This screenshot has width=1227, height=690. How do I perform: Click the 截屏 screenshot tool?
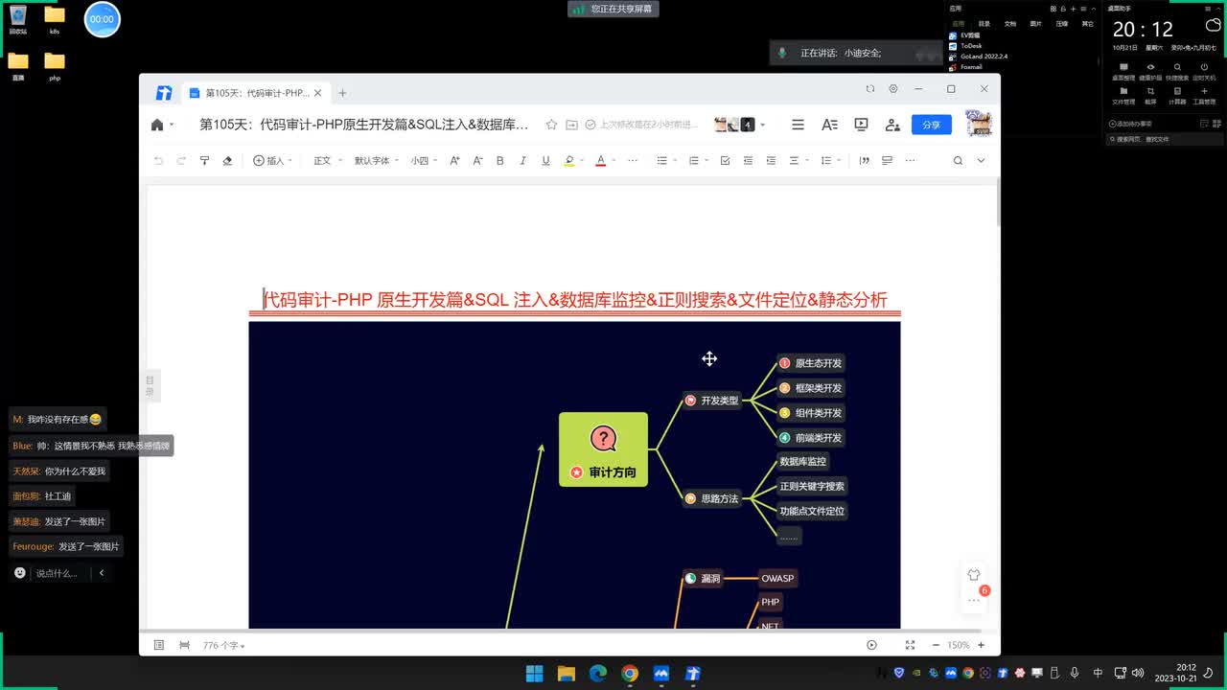pyautogui.click(x=1150, y=96)
